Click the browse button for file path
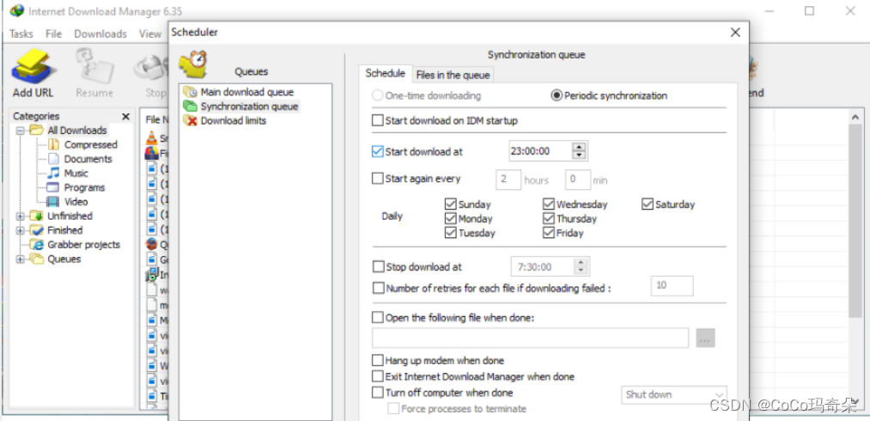The width and height of the screenshot is (870, 421). coord(706,339)
